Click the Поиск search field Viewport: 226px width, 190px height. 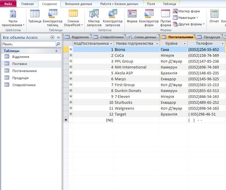29,44
